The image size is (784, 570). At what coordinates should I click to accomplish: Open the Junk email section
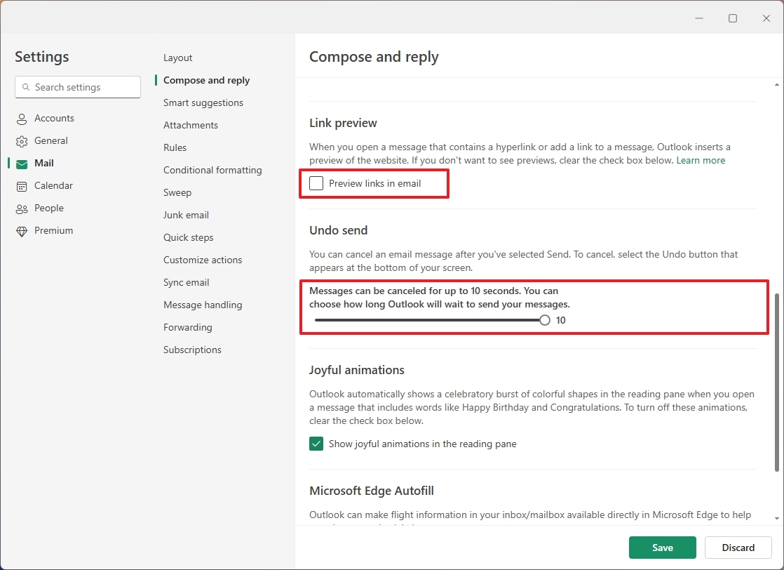pos(186,216)
